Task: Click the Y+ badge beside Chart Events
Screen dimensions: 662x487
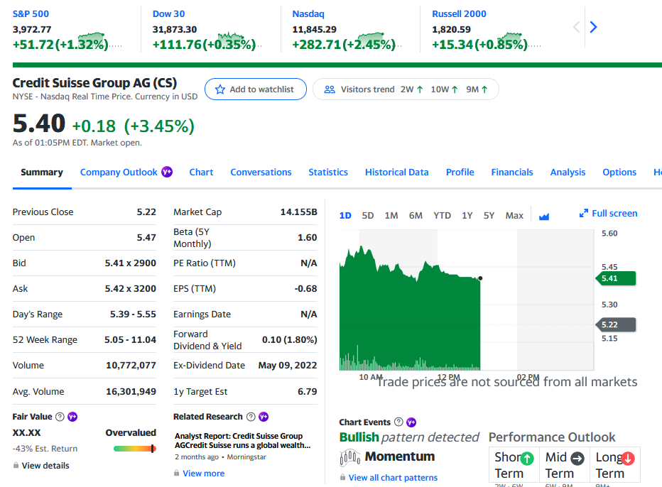Action: point(411,422)
